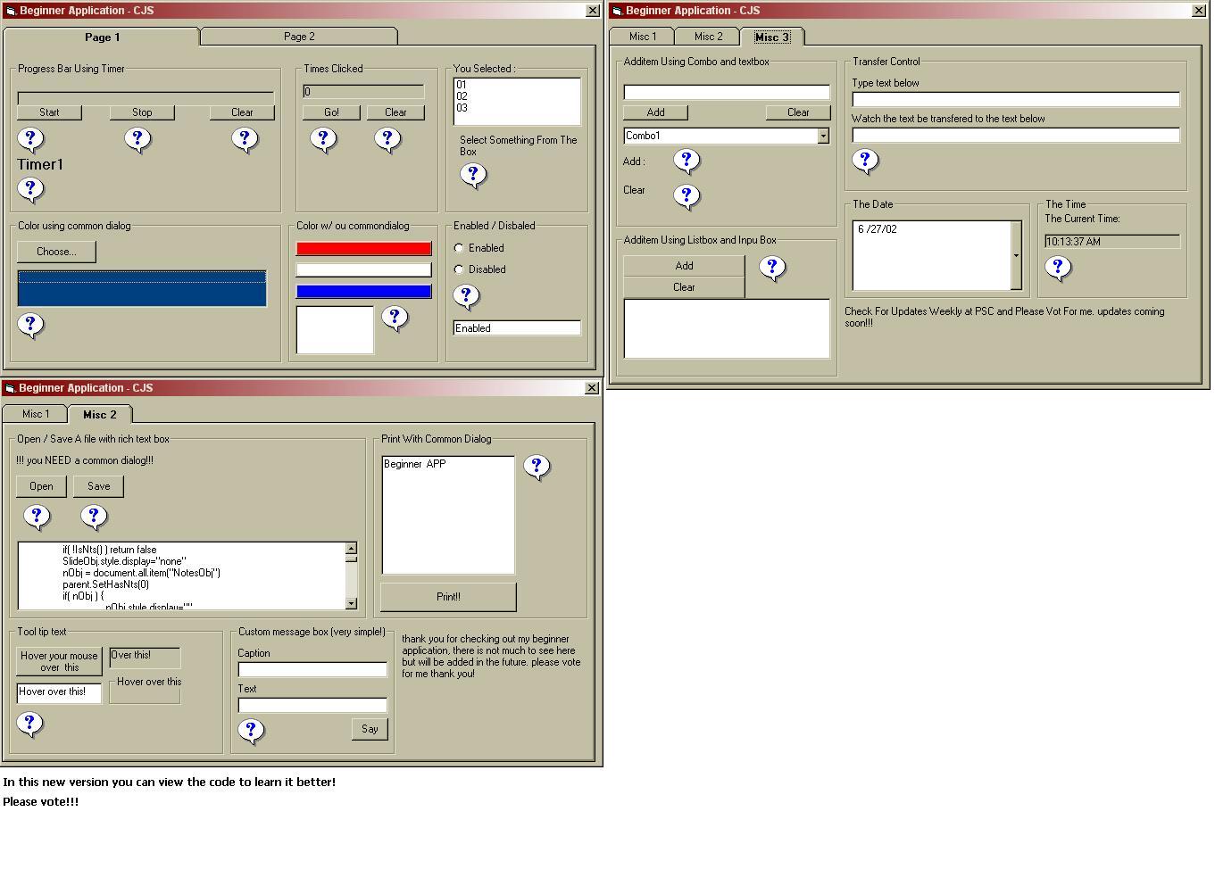1215x886 pixels.
Task: Select the Disabled radio button
Action: 459,269
